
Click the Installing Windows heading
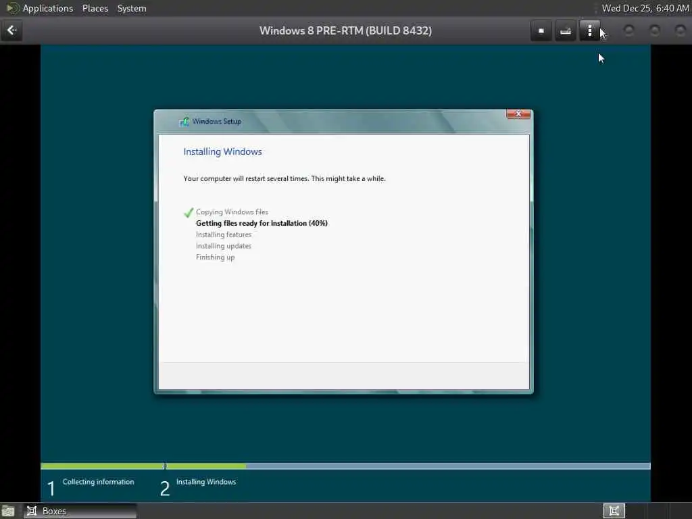coord(222,151)
